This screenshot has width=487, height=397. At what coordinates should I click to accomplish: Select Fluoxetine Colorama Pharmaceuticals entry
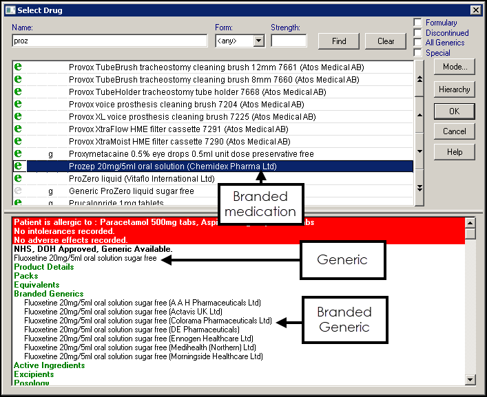point(147,321)
